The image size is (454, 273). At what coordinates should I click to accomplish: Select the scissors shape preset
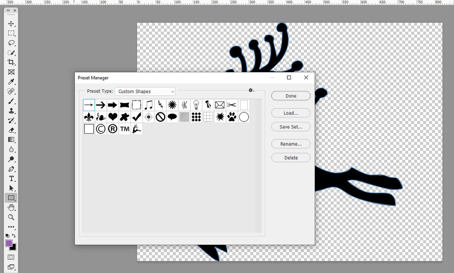point(232,105)
